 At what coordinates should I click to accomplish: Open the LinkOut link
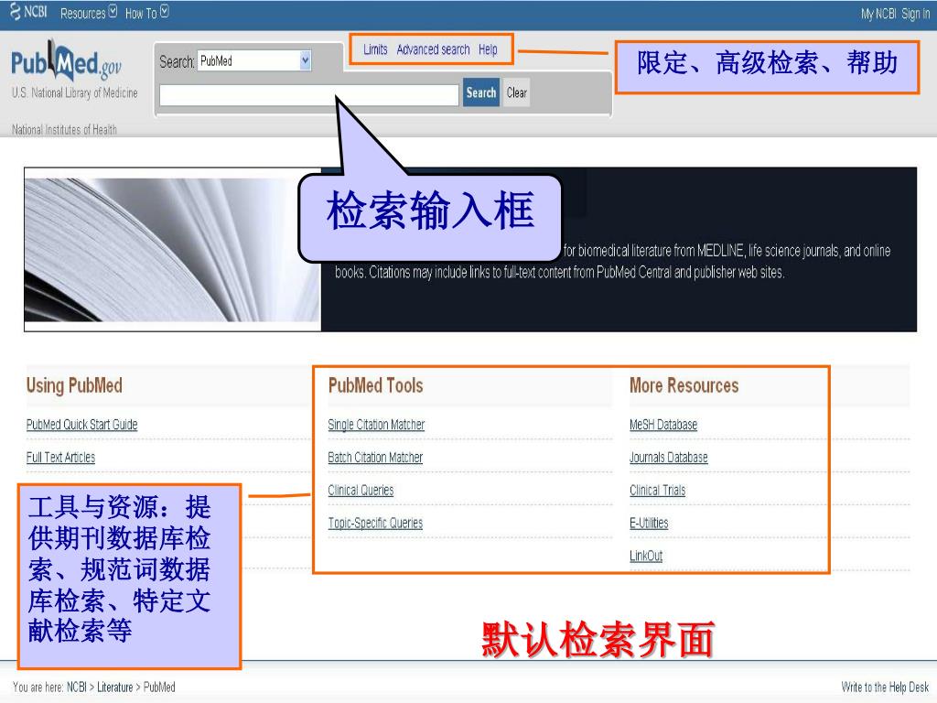pos(646,556)
